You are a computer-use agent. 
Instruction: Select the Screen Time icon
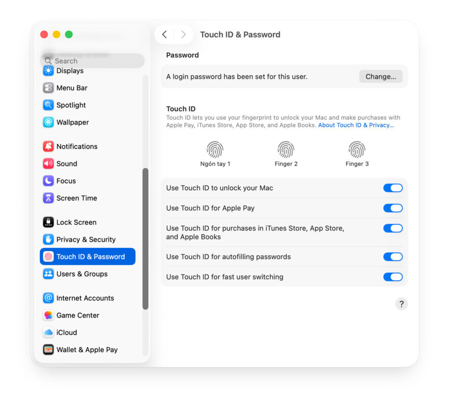click(48, 198)
